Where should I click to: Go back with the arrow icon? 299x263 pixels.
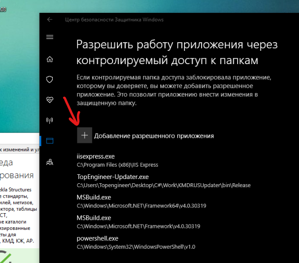(49, 19)
